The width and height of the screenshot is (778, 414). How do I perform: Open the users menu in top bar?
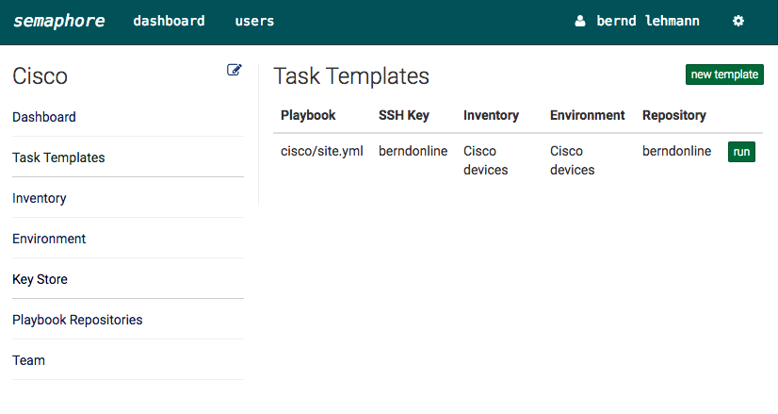click(x=254, y=21)
